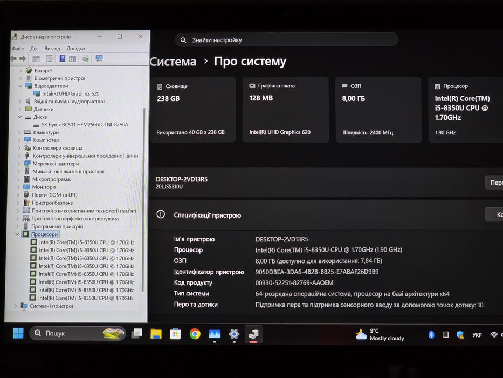Open File Explorer from taskbar
503x378 pixels.
click(x=156, y=334)
